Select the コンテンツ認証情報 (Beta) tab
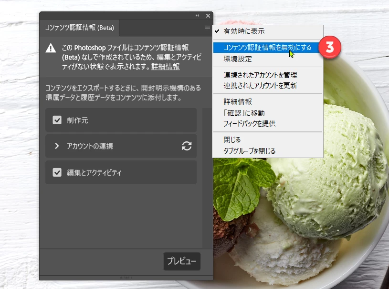The height and width of the screenshot is (289, 389). (79, 28)
